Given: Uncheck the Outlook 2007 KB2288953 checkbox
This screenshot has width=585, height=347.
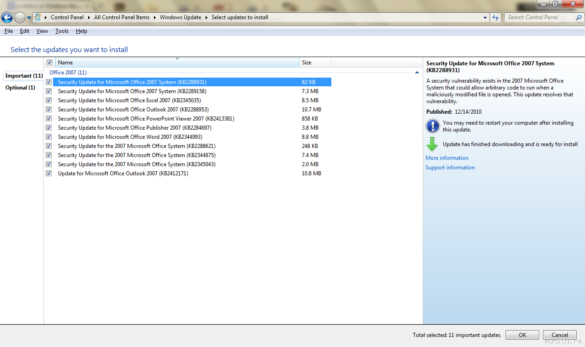Looking at the screenshot, I should click(49, 110).
